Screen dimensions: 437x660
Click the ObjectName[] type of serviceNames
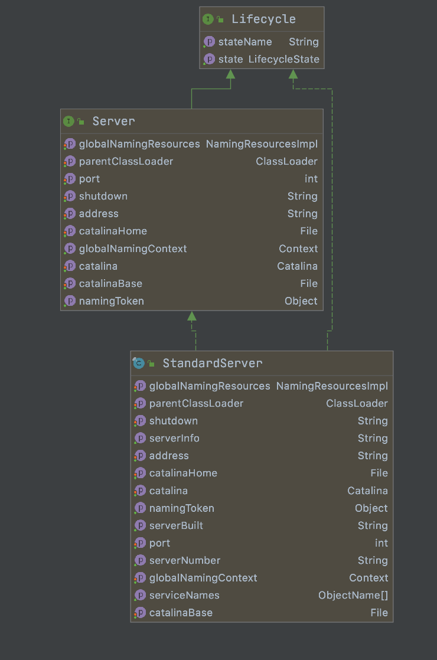353,595
